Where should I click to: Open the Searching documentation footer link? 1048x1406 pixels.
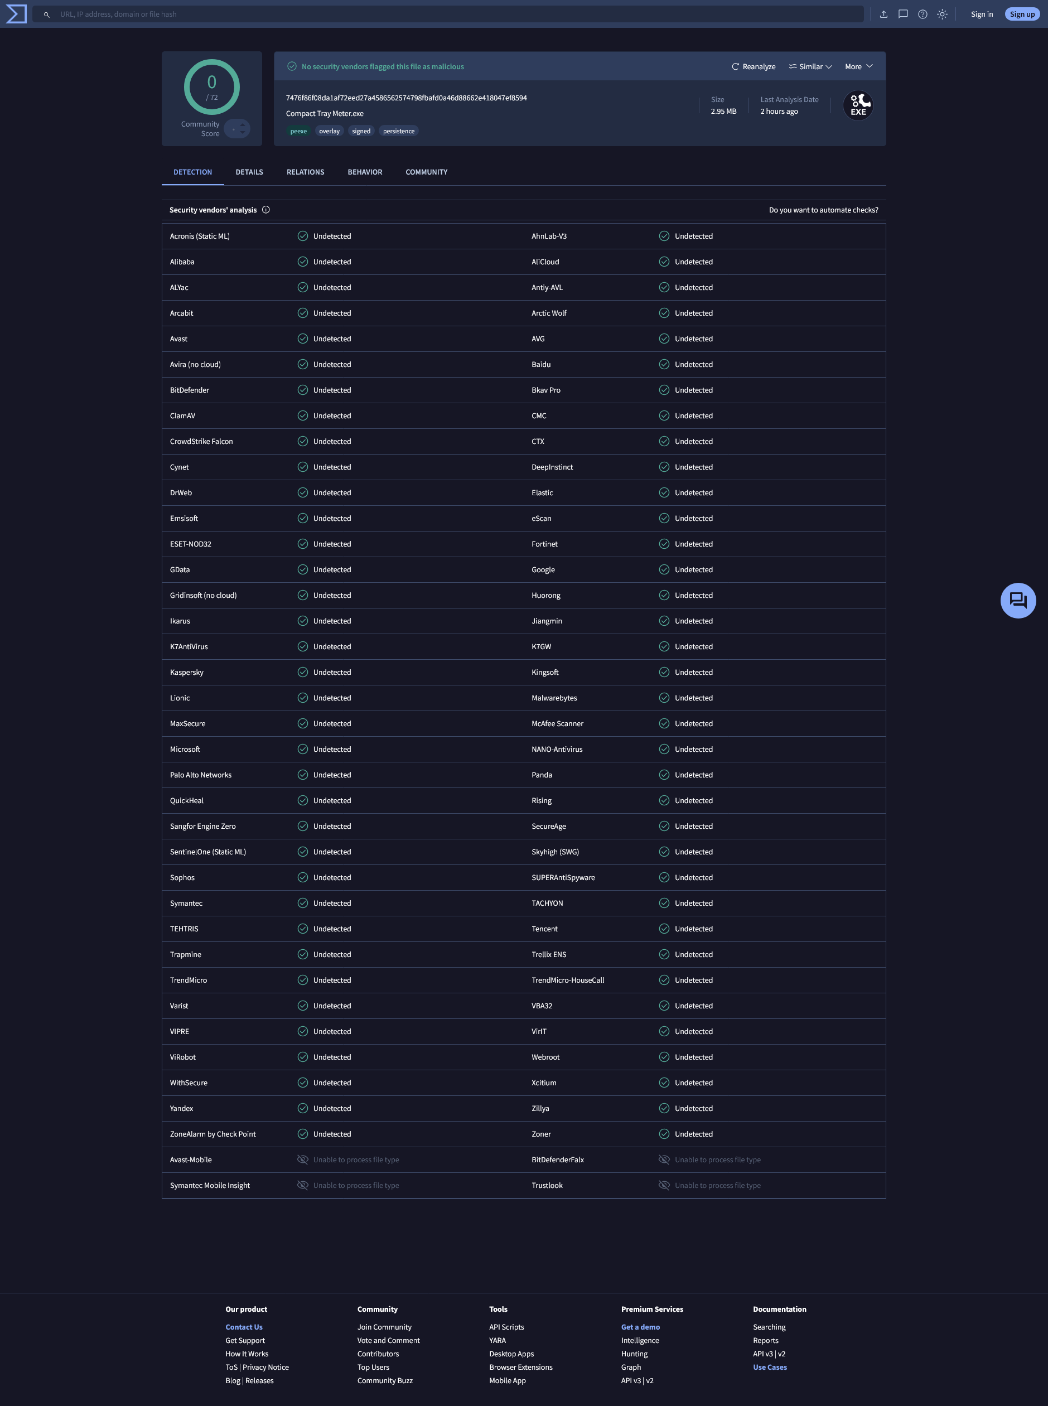coord(769,1327)
